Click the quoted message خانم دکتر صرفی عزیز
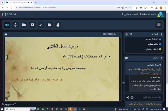This screenshot has height=111, width=168. tap(146, 81)
